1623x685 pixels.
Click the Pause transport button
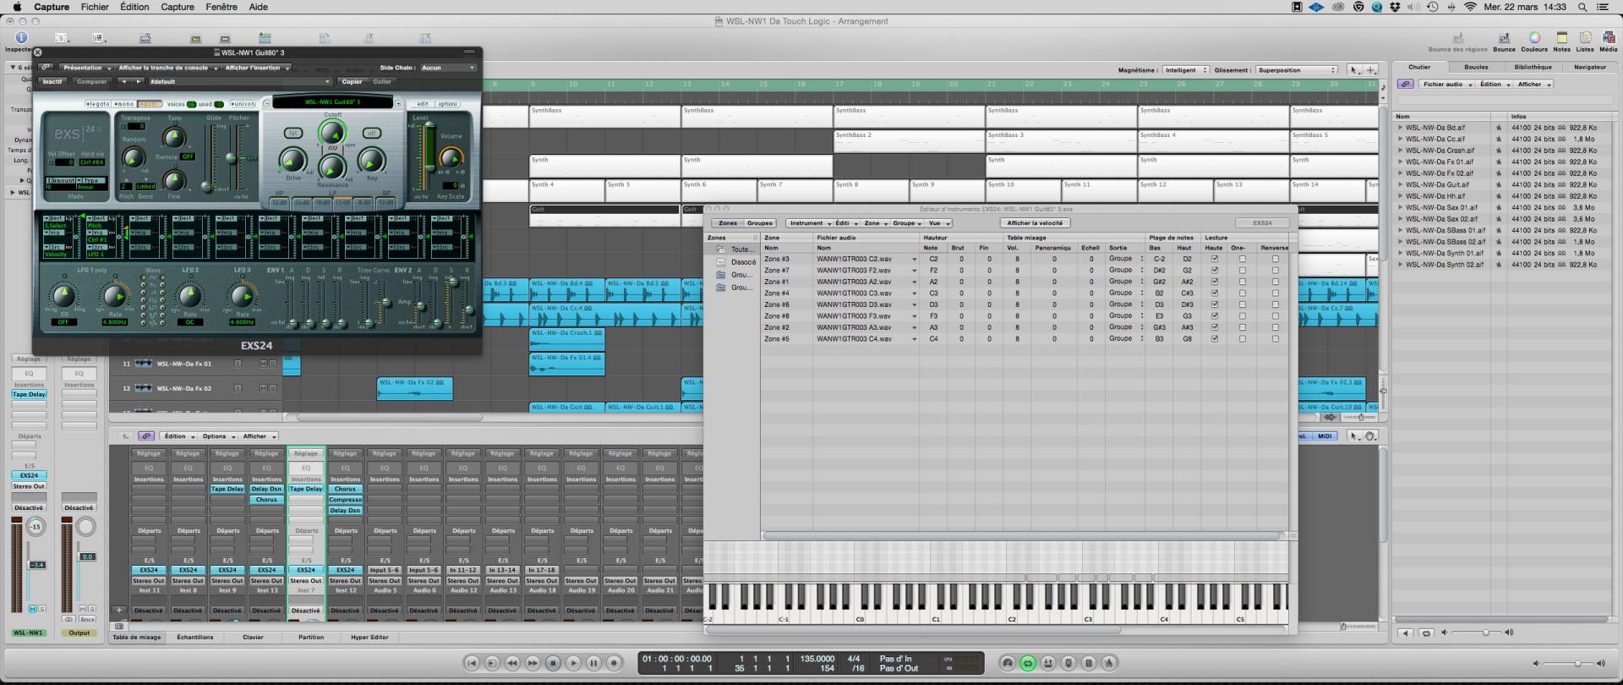594,664
